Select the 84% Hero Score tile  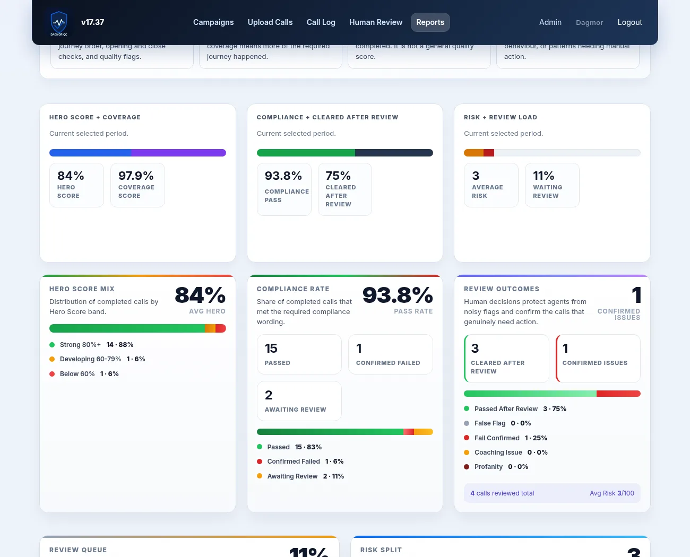[x=76, y=185]
